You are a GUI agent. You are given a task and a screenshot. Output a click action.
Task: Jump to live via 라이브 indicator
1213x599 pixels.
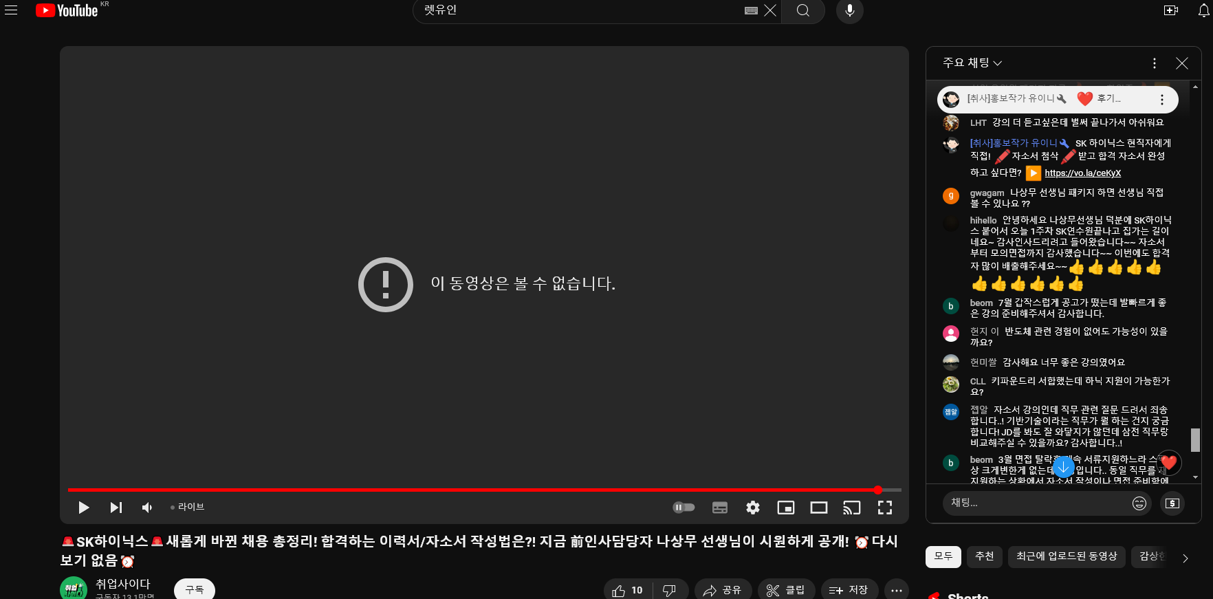tap(188, 507)
